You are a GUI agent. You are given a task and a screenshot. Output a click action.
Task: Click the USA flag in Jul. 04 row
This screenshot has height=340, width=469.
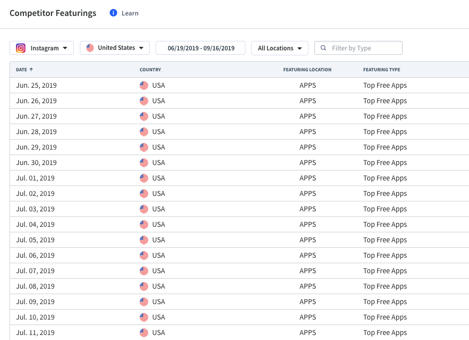[x=144, y=225]
